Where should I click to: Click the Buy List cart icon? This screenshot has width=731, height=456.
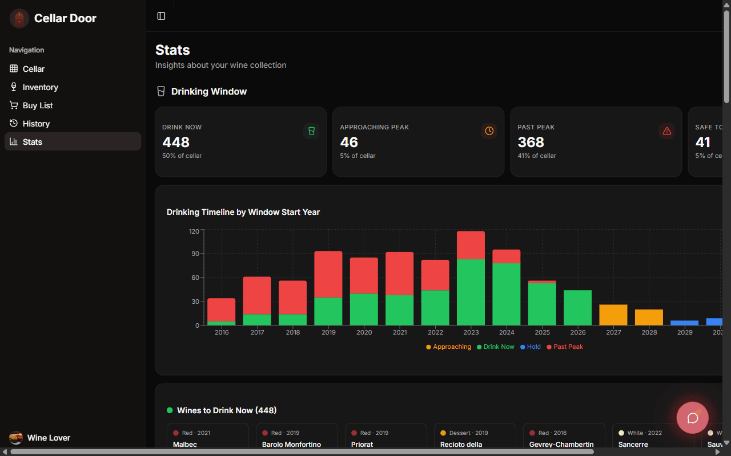(14, 105)
